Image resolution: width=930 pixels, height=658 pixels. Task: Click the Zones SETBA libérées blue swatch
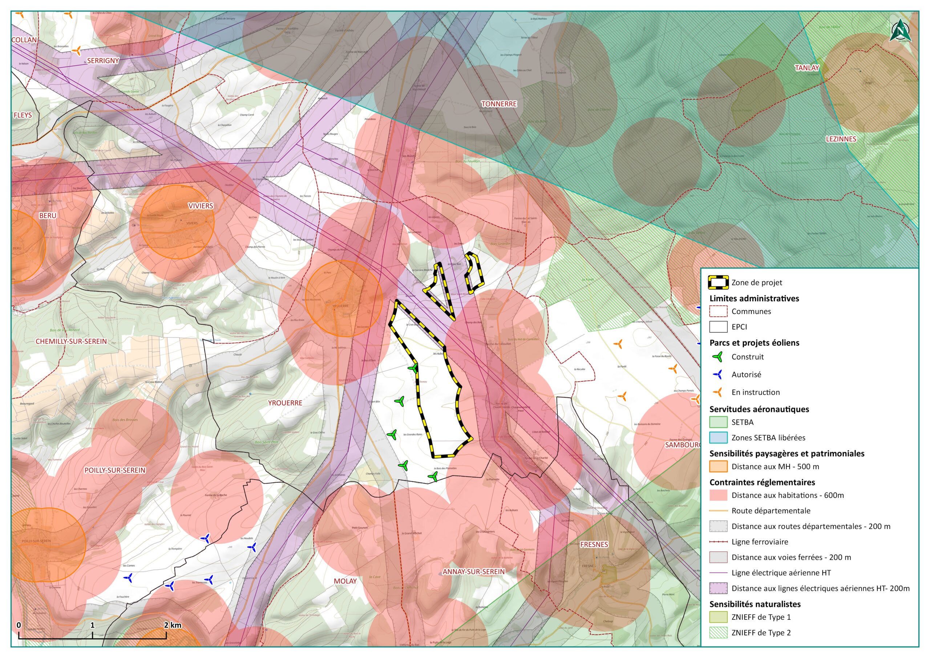pos(718,437)
